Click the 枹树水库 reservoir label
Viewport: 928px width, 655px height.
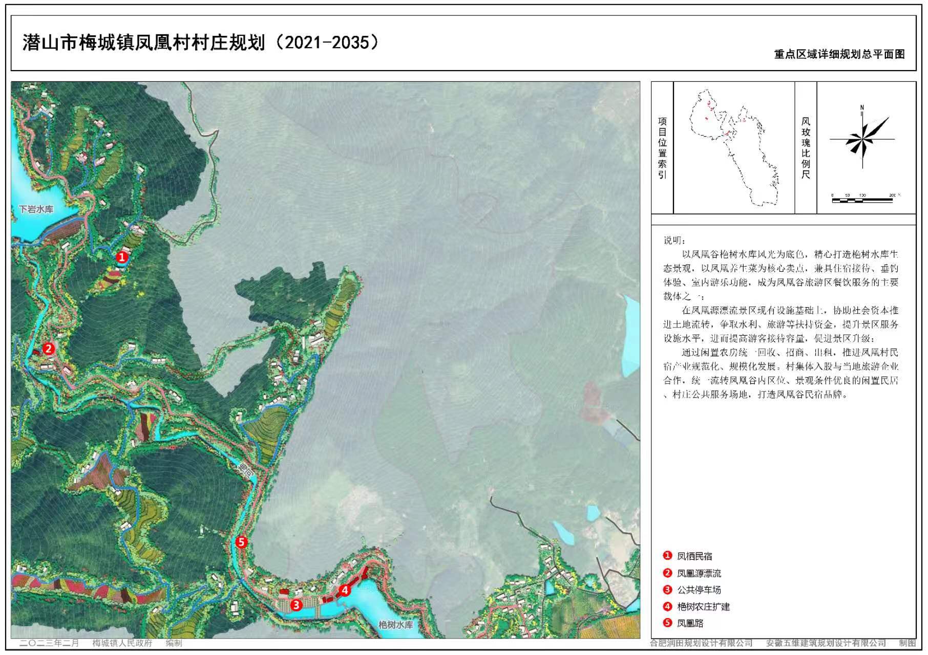[x=395, y=625]
